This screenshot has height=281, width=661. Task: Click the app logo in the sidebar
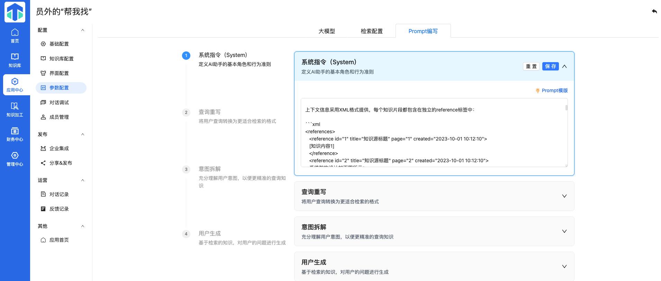(x=15, y=12)
